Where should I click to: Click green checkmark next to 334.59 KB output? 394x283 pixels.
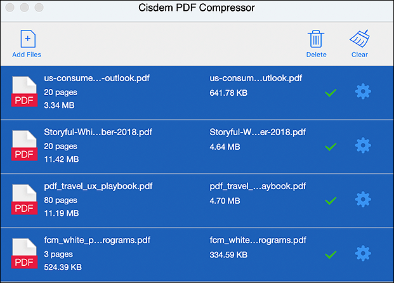tap(331, 255)
